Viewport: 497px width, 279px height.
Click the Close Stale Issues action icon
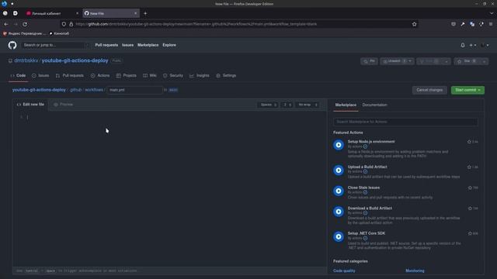tap(339, 191)
